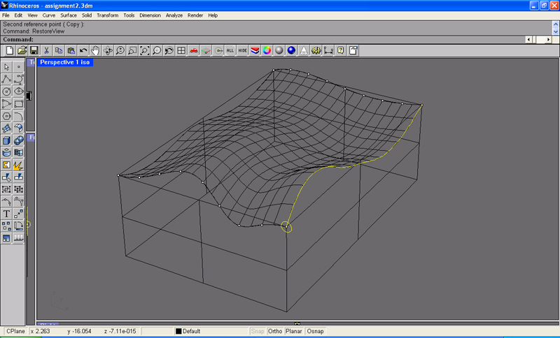Image resolution: width=560 pixels, height=338 pixels.
Task: Open the Edit Layers icon
Action: point(255,50)
